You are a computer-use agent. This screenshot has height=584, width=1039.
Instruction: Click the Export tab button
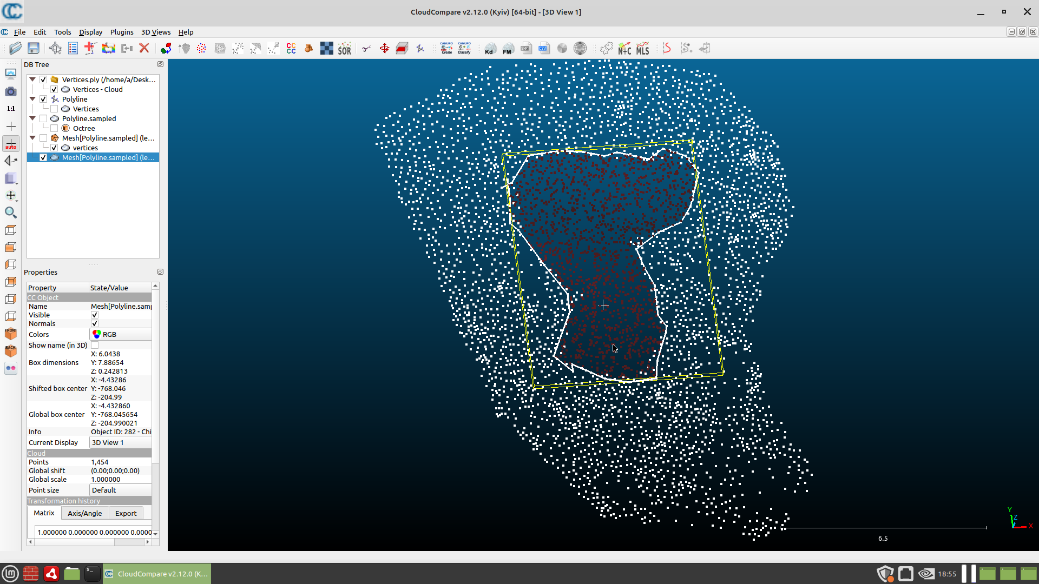[x=126, y=513]
